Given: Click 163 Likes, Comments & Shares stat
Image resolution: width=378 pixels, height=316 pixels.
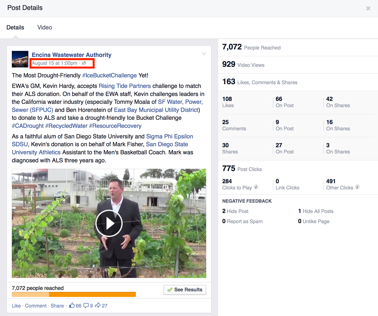Looking at the screenshot, I should (260, 82).
